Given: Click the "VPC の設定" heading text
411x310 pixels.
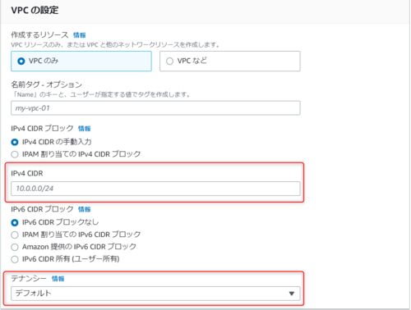Looking at the screenshot, I should tap(35, 11).
